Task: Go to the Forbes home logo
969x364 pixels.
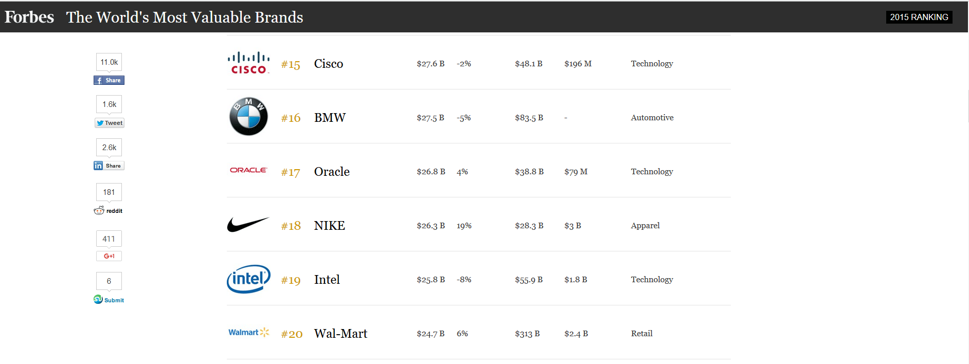Action: point(29,17)
